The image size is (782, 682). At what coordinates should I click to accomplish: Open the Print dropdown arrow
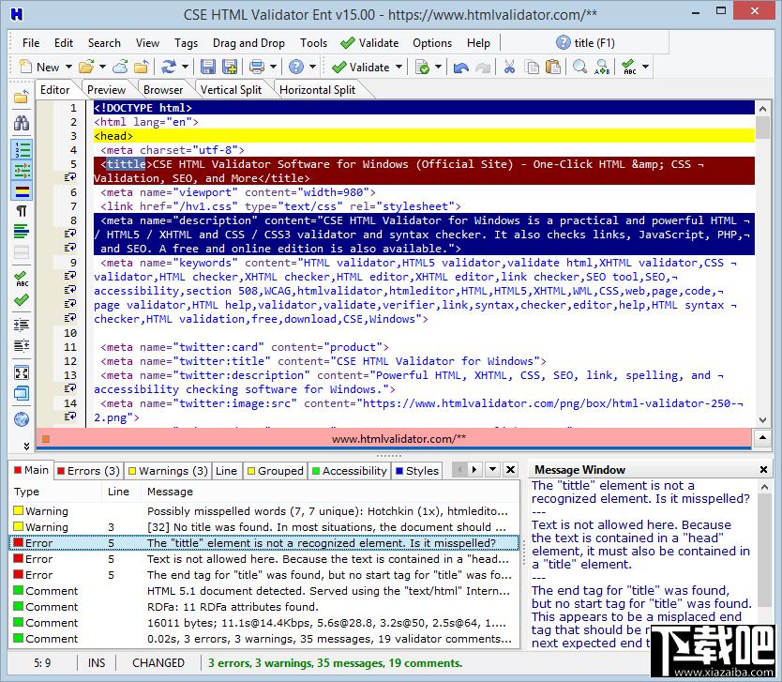point(273,67)
